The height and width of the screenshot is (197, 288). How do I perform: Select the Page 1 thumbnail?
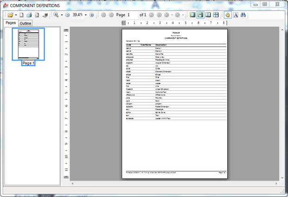pyautogui.click(x=28, y=44)
